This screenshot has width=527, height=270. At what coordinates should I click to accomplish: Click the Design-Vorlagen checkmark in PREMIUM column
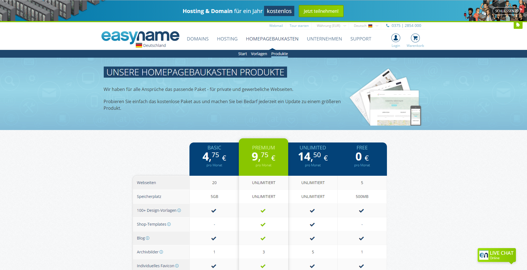(263, 211)
